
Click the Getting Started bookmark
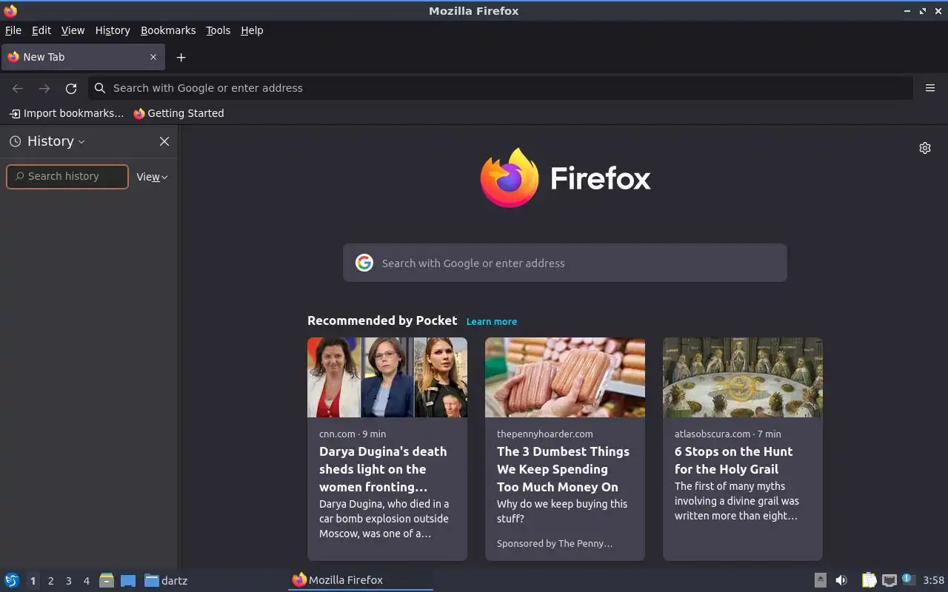pyautogui.click(x=178, y=113)
